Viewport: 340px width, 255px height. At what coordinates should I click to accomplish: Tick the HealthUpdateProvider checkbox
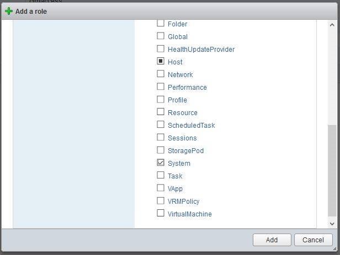pyautogui.click(x=161, y=49)
